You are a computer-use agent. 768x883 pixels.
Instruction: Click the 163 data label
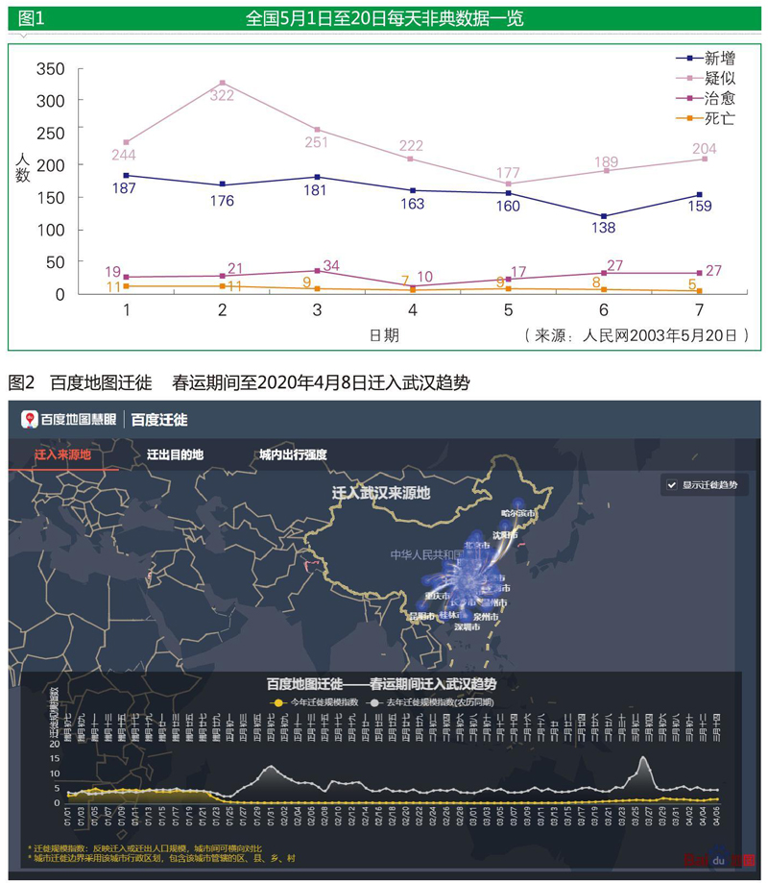click(413, 204)
